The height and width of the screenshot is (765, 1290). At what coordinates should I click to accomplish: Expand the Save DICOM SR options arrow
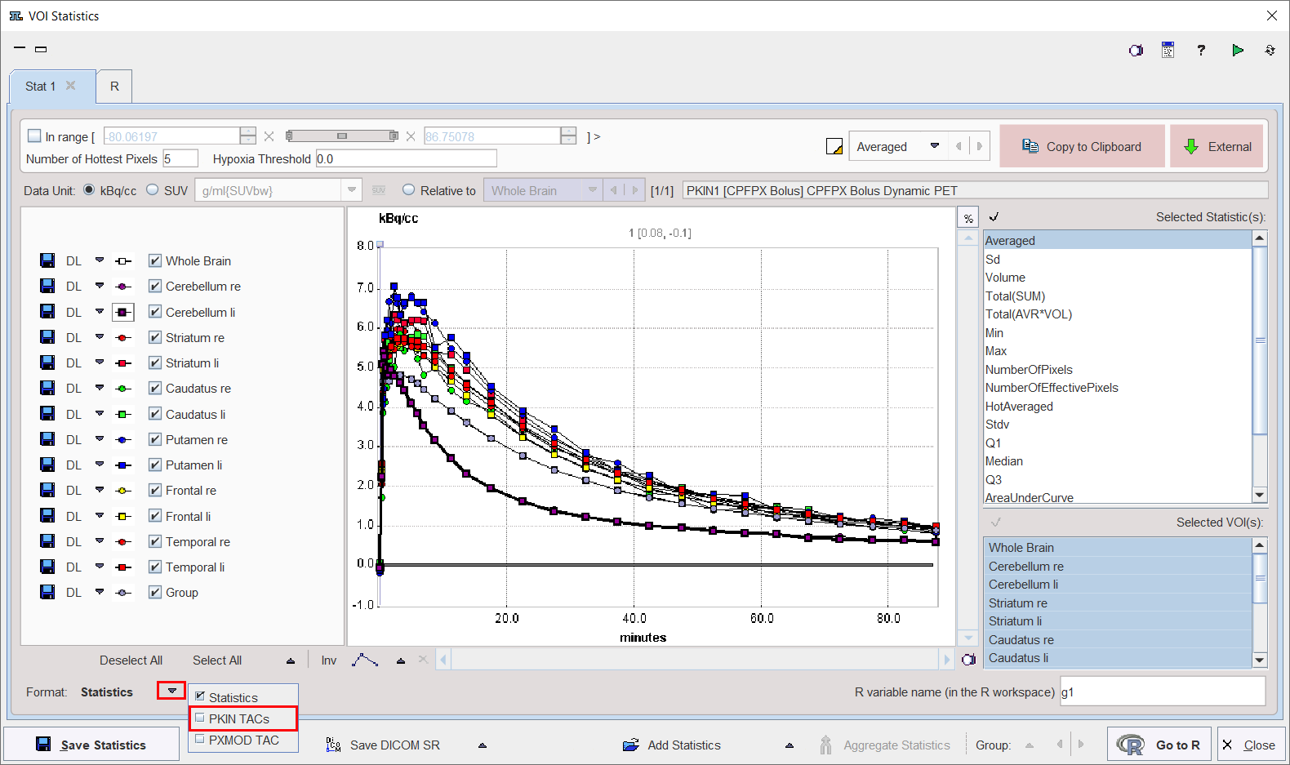(483, 745)
